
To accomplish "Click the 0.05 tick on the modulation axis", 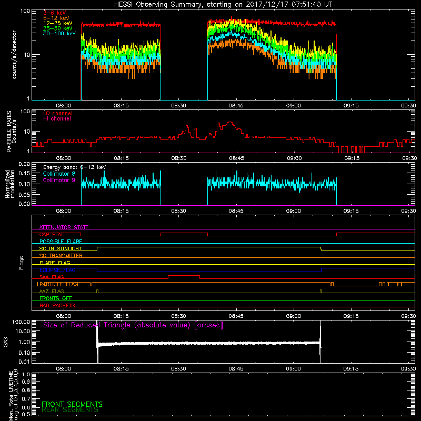I will [x=24, y=194].
